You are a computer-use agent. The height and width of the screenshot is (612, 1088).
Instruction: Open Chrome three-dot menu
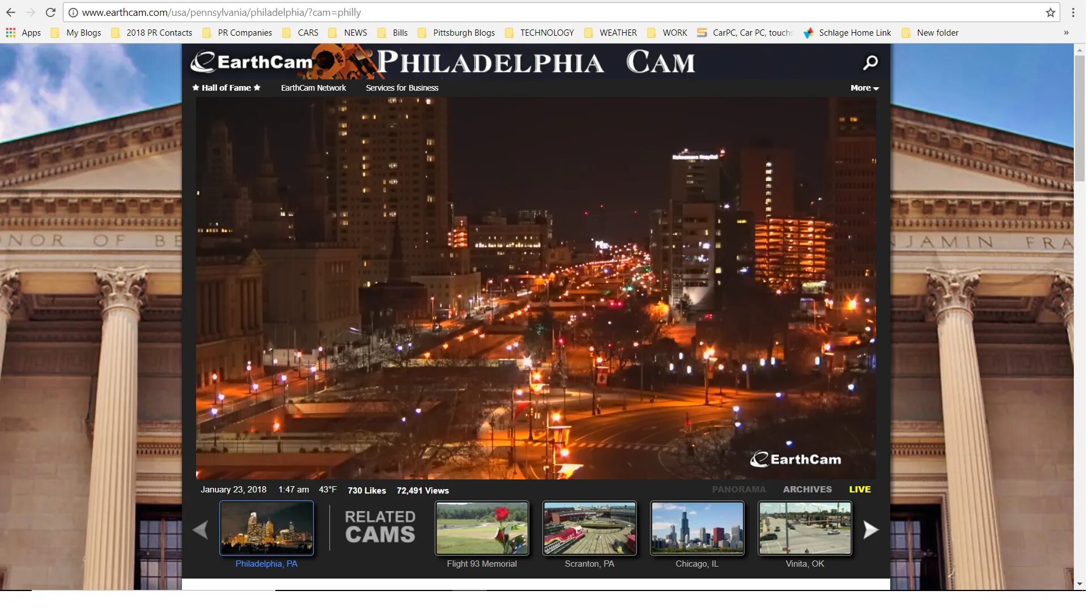click(1073, 12)
